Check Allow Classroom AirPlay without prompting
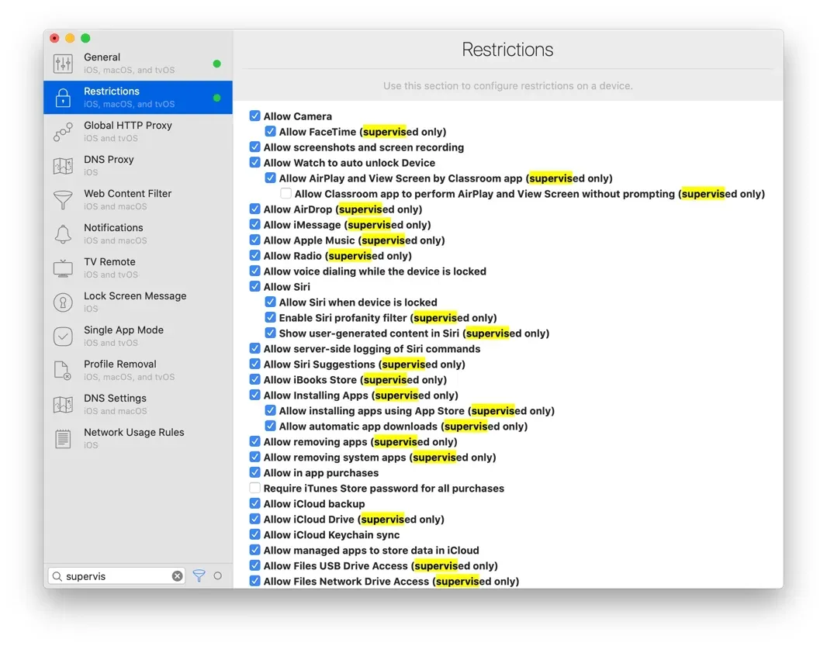The image size is (827, 646). [285, 193]
